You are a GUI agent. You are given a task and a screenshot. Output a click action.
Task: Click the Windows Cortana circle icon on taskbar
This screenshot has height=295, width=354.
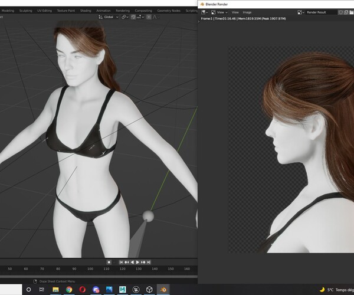tap(29, 289)
